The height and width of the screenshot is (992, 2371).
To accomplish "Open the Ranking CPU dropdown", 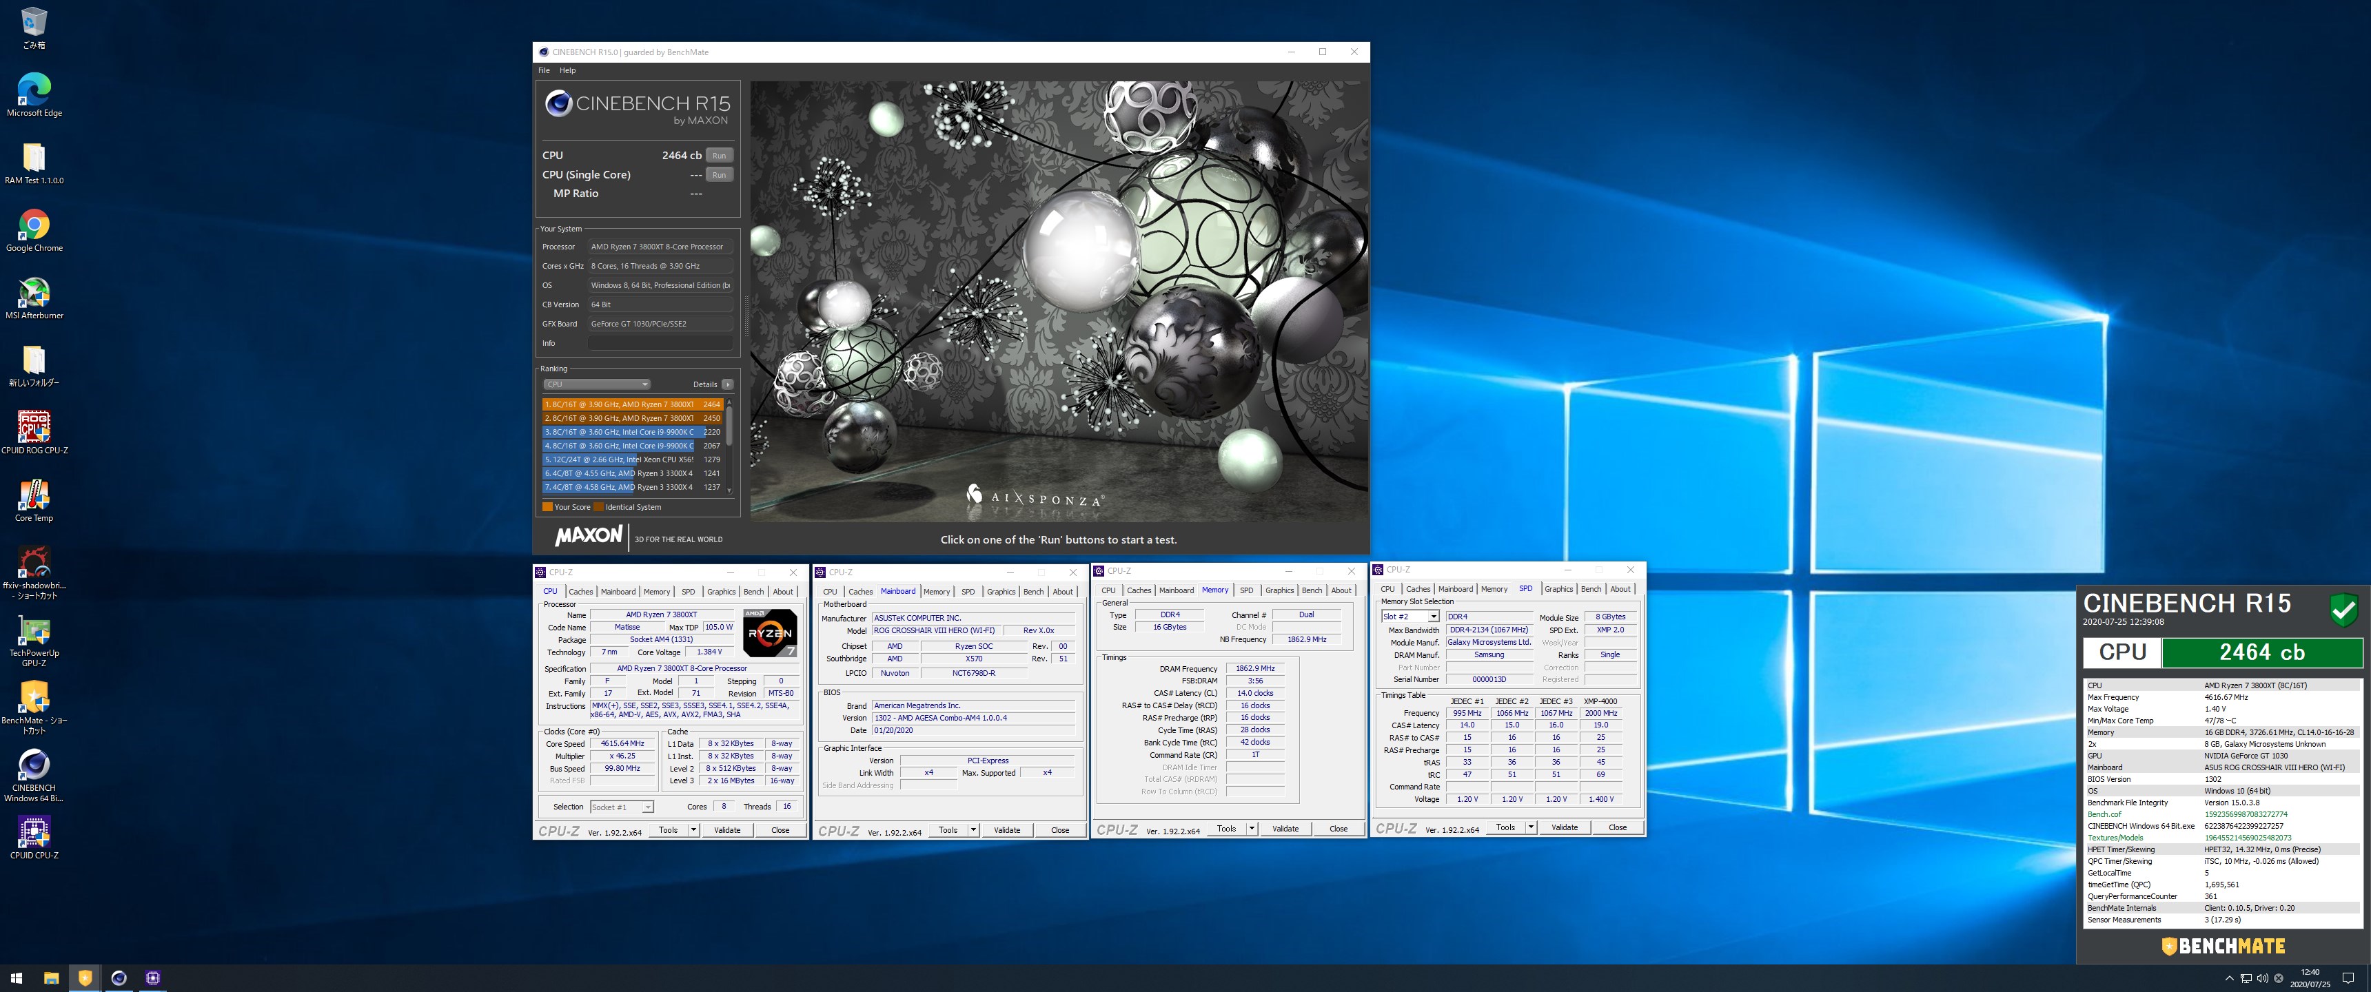I will (x=596, y=384).
